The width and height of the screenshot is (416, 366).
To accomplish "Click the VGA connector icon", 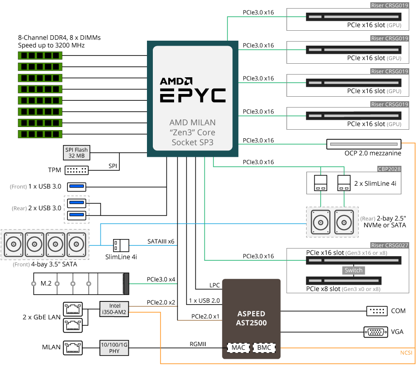I will point(375,332).
